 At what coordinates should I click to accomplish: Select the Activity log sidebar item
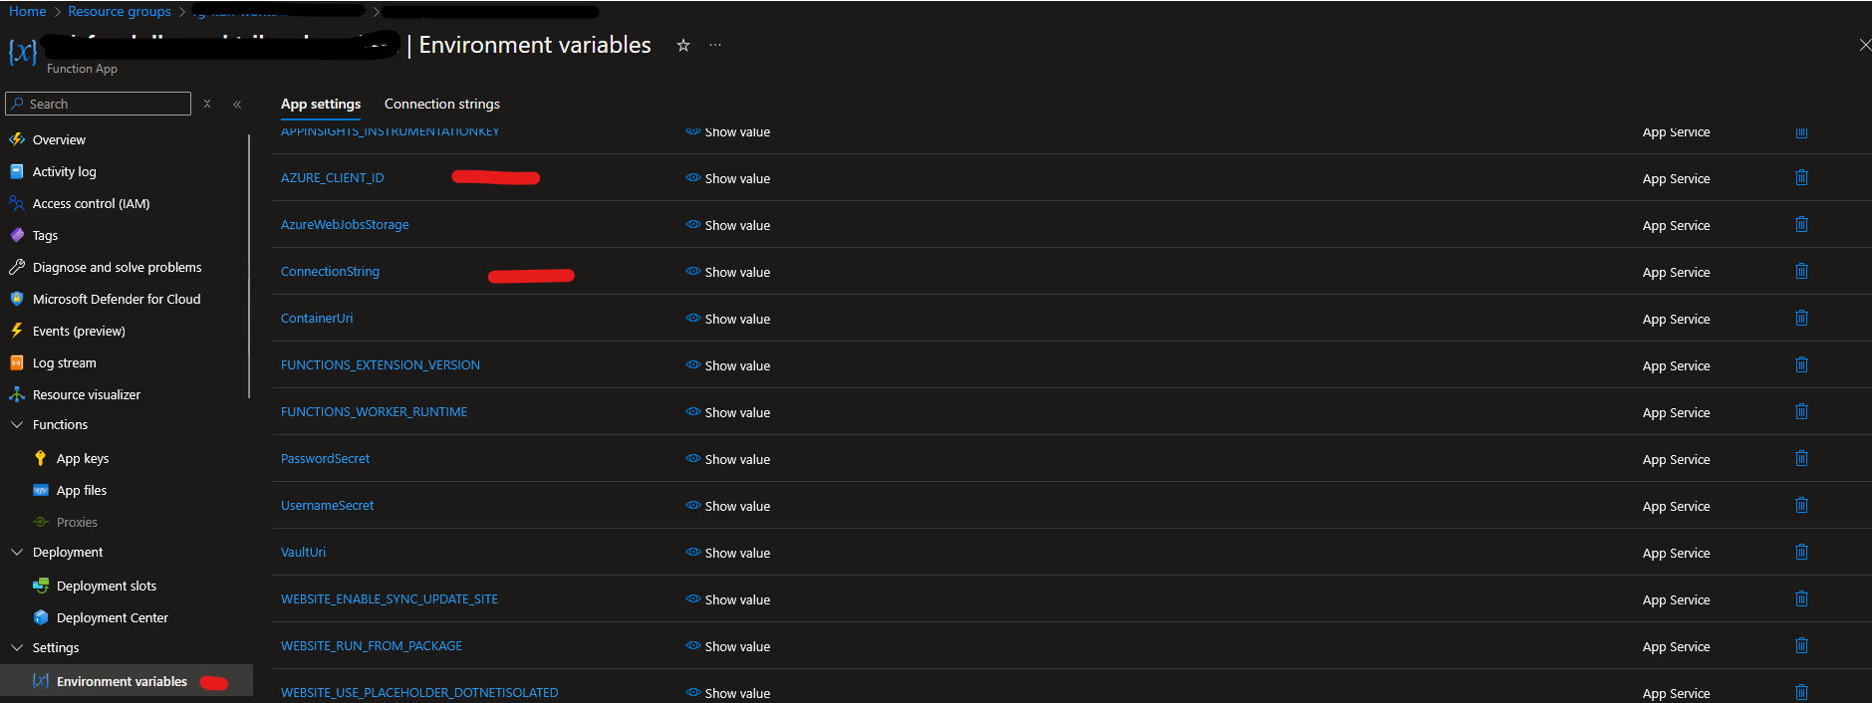65,171
